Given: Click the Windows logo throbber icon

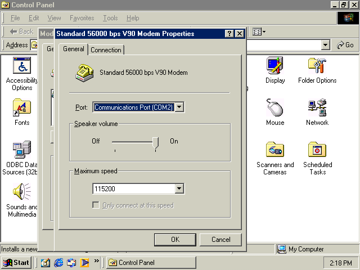Looking at the screenshot, I should 348,18.
